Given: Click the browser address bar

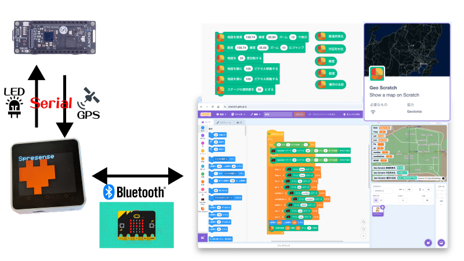Looking at the screenshot, I should click(292, 107).
